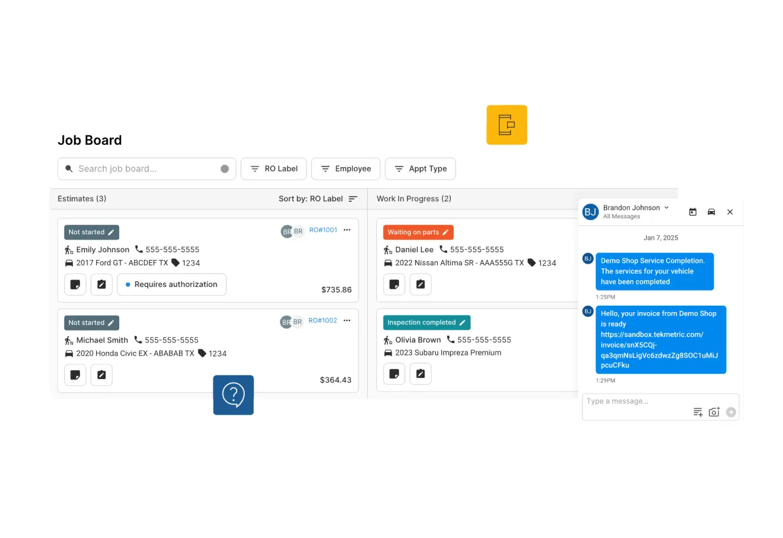Click employee avatars on RO#1001 card
The image size is (783, 538).
coord(292,231)
